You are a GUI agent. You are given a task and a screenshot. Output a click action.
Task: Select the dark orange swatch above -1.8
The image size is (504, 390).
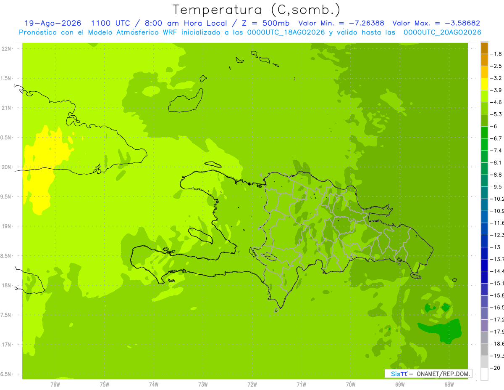pyautogui.click(x=484, y=48)
